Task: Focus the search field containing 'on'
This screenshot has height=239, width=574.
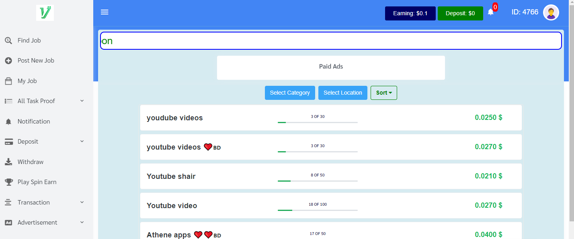Action: point(331,41)
